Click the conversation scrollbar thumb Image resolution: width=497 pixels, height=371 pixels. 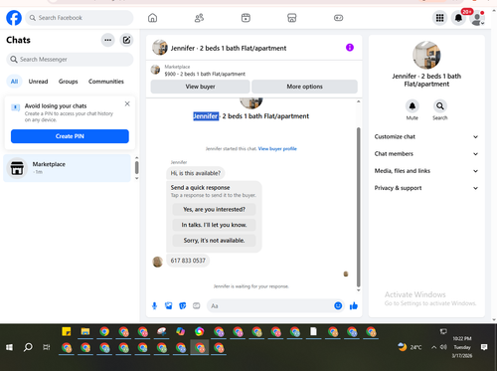[358, 207]
